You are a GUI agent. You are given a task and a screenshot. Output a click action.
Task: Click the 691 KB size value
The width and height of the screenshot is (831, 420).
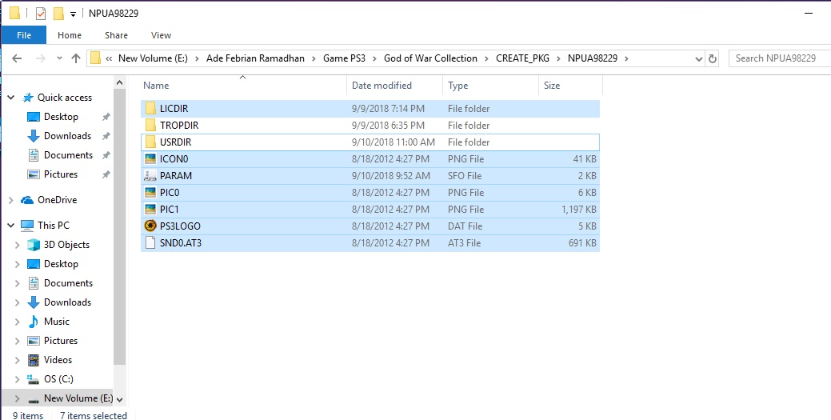582,243
